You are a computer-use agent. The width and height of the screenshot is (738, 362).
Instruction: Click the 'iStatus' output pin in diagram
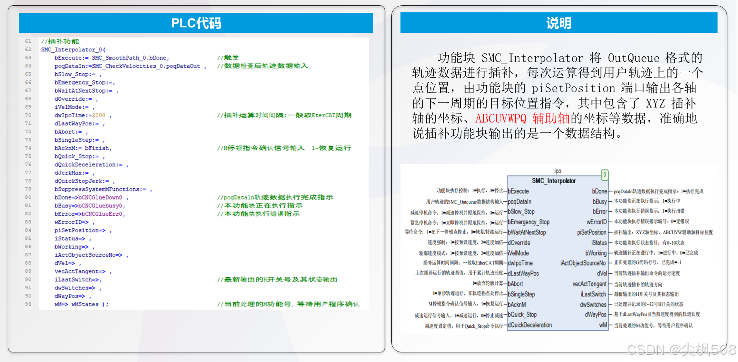click(x=599, y=243)
